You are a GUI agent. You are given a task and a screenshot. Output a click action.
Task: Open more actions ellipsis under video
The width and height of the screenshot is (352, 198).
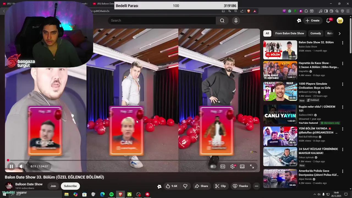click(x=256, y=186)
